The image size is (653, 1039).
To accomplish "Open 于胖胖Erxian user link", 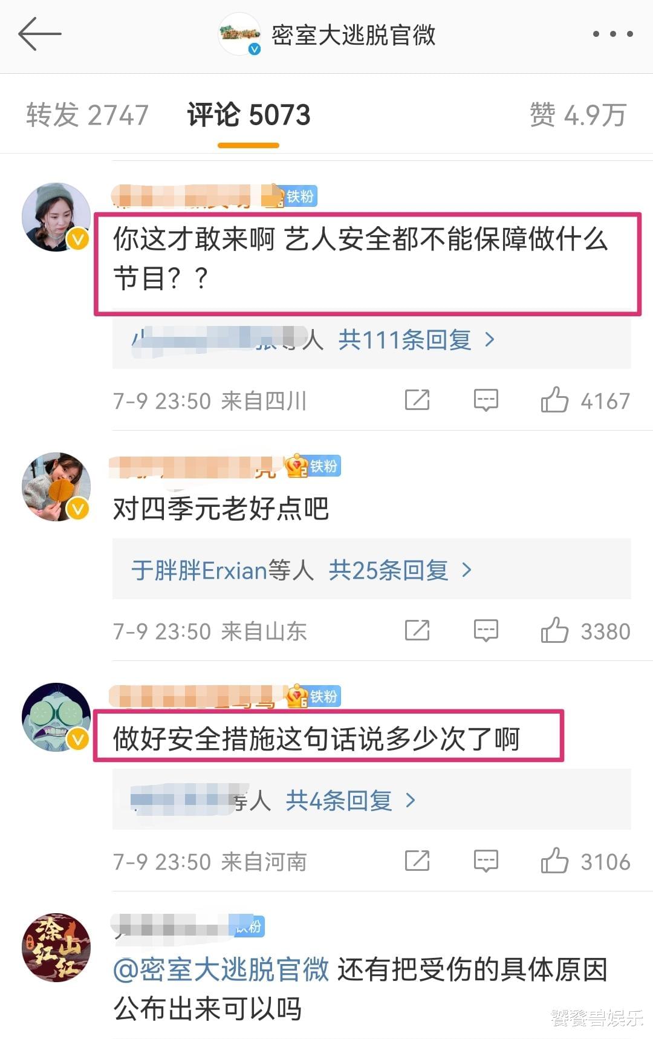I will 199,570.
